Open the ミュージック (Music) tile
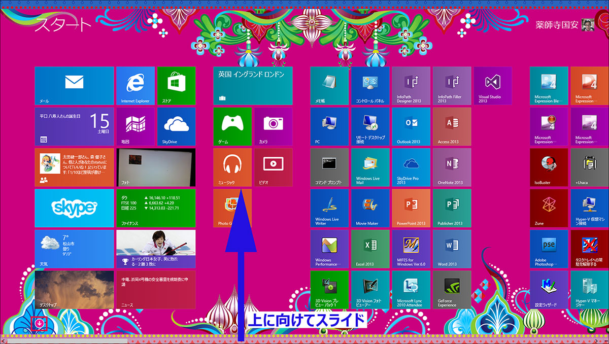This screenshot has height=344, width=609. 232,167
